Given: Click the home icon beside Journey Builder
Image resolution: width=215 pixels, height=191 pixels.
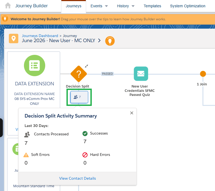Looking at the screenshot, I should (x=8, y=6).
